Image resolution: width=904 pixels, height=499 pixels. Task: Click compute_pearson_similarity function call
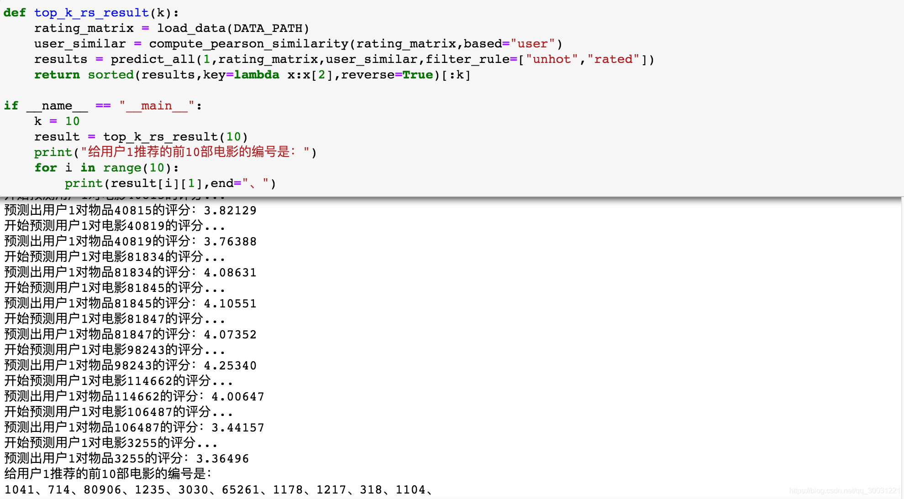click(x=248, y=44)
